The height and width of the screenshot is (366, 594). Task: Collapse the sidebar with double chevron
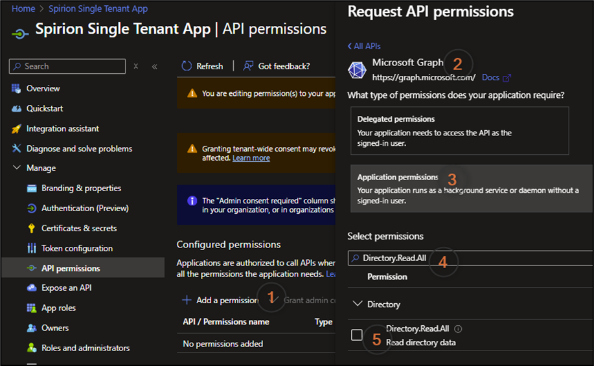point(154,66)
